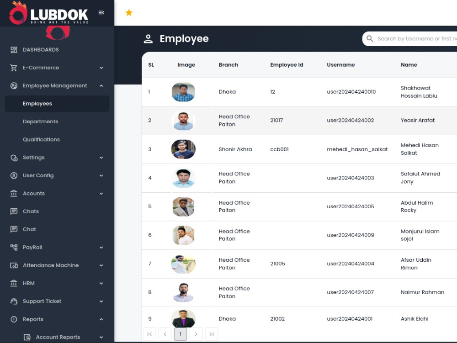457x343 pixels.
Task: Click the Branch column header
Action: pos(228,65)
